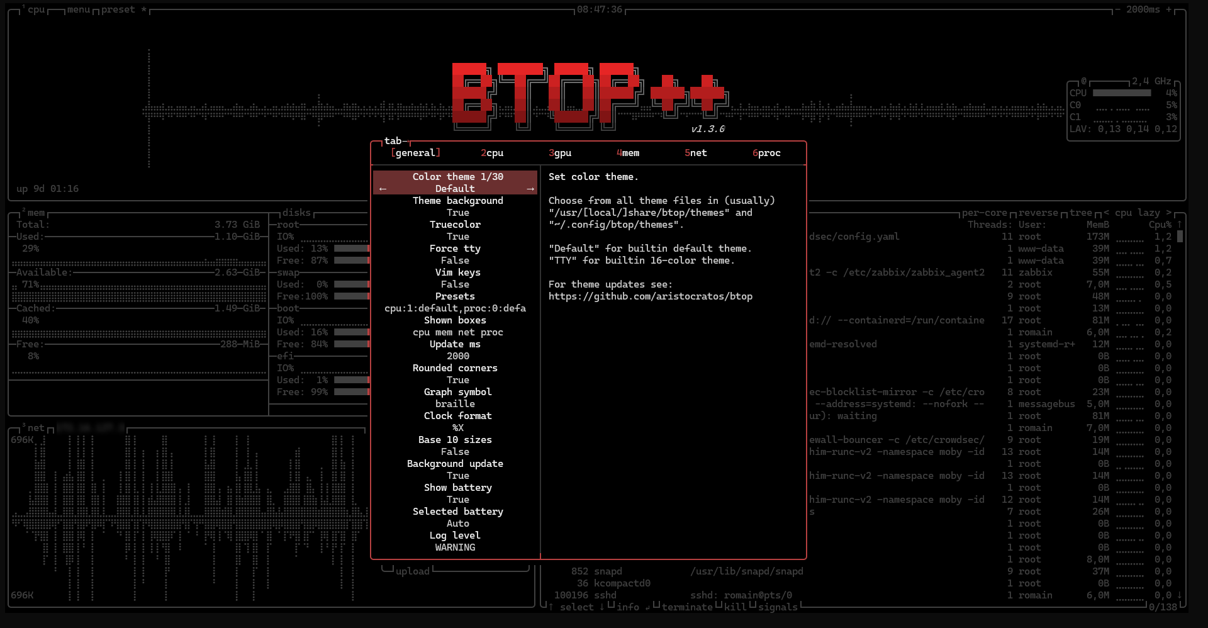Image resolution: width=1208 pixels, height=628 pixels.
Task: Click the 08:47:36 clock
Action: click(600, 9)
